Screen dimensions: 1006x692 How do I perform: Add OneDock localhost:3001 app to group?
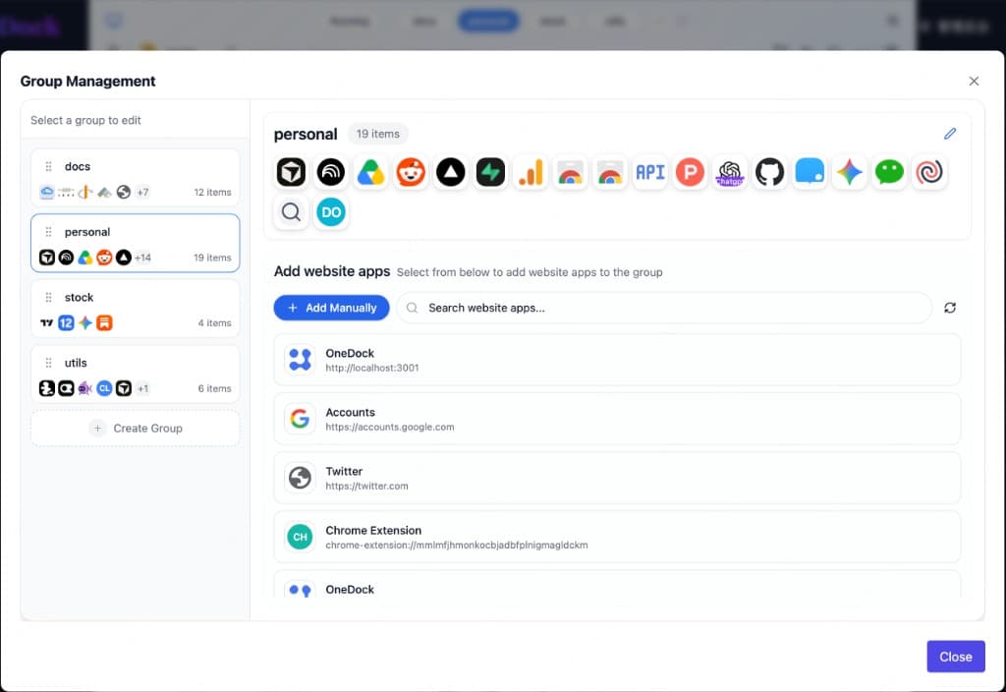click(617, 360)
